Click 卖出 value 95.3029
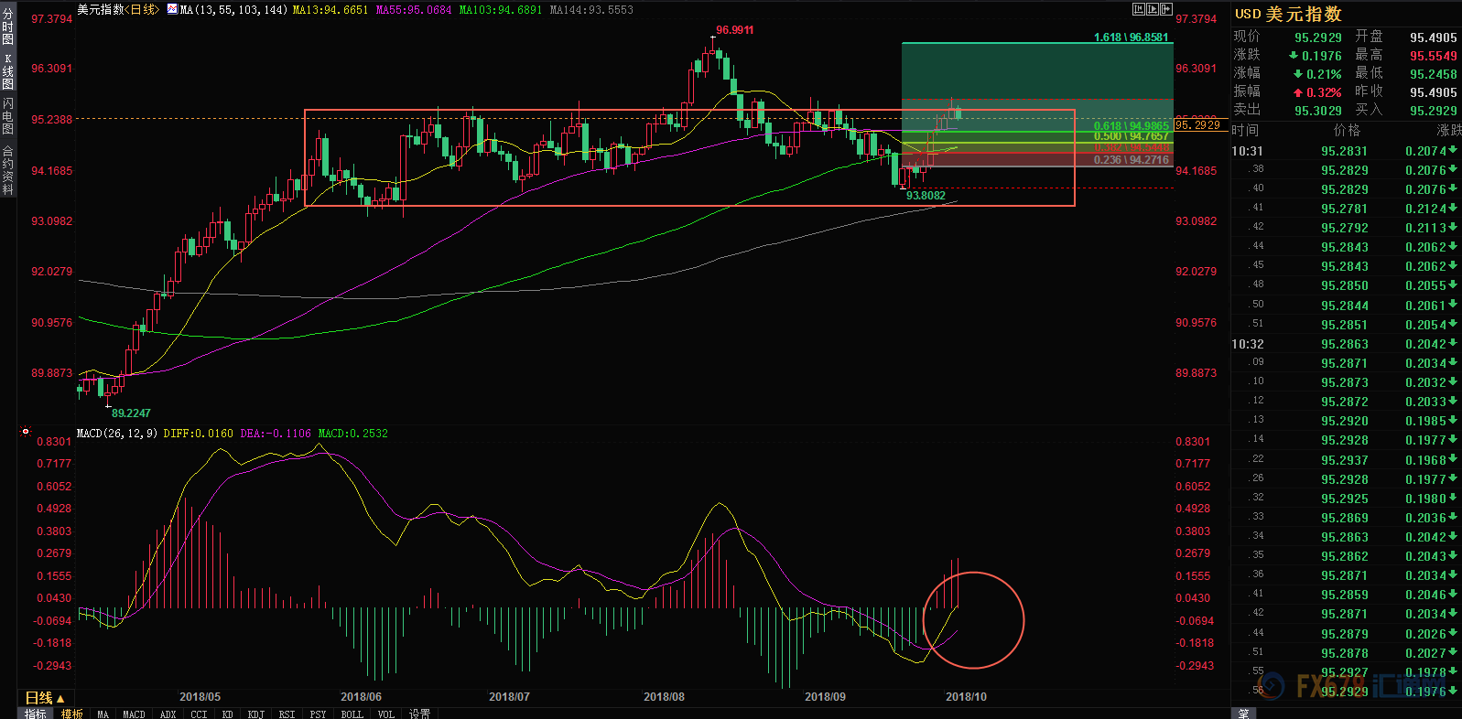 tap(1318, 111)
